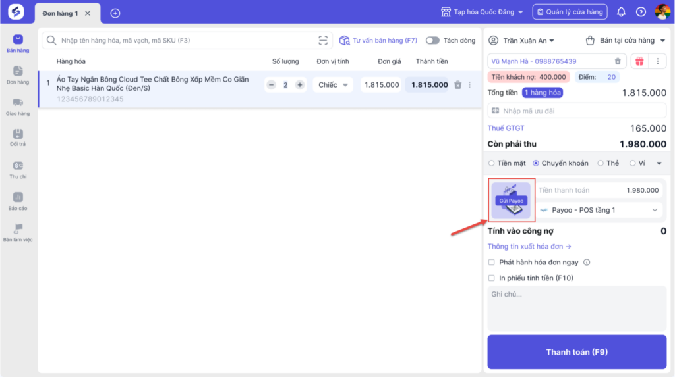The image size is (675, 377).
Task: Remove customer Vũ Mạnh Hà with trash icon
Action: click(x=618, y=61)
